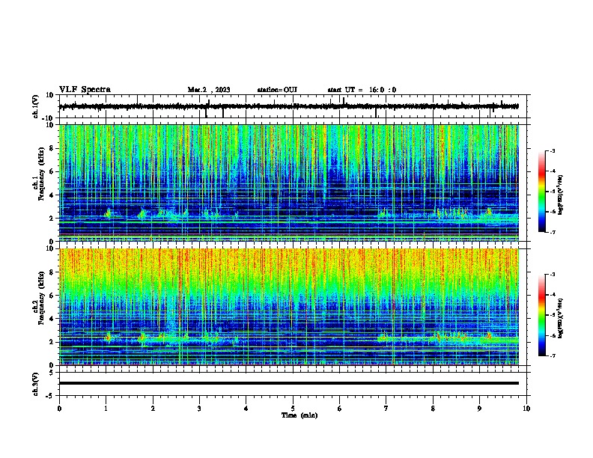Click the time axis tick label '3'
This screenshot has height=458, width=593.
199,409
